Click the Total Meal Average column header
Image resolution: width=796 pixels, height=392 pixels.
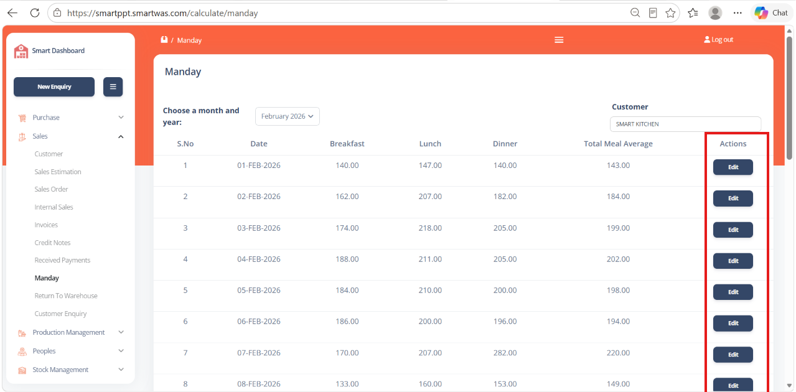point(618,144)
